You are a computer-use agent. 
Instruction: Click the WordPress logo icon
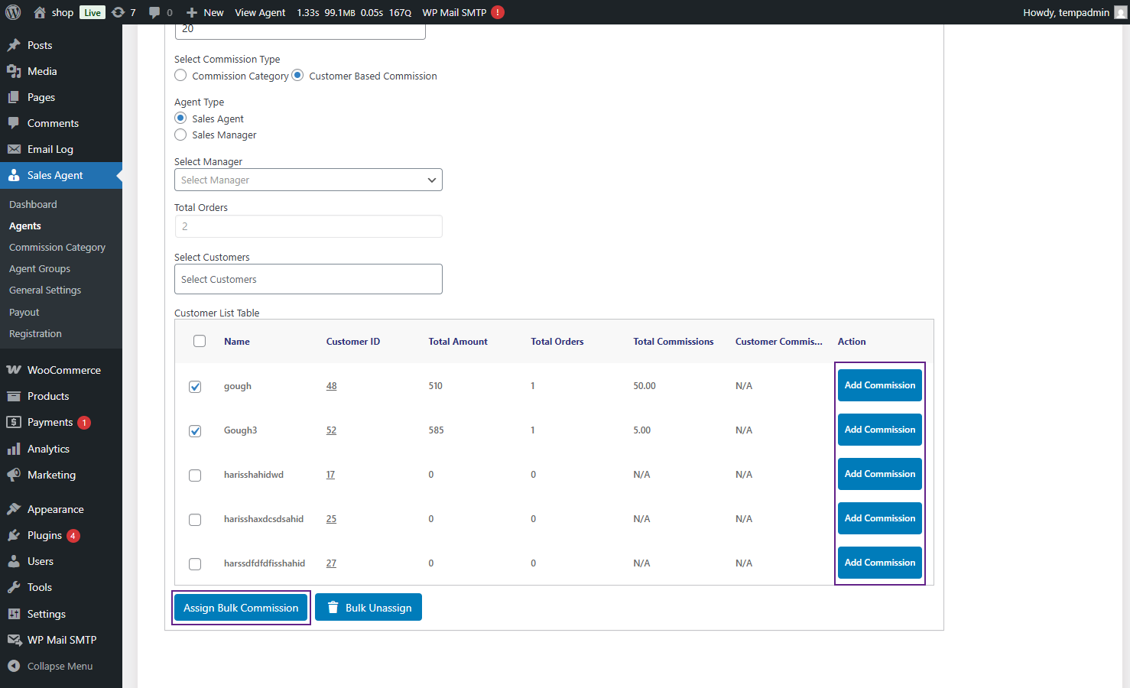click(13, 12)
